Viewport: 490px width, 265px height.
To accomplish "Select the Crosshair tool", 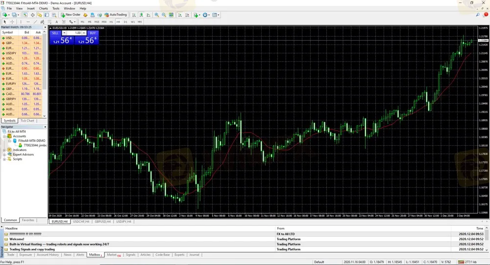I will coord(12,22).
